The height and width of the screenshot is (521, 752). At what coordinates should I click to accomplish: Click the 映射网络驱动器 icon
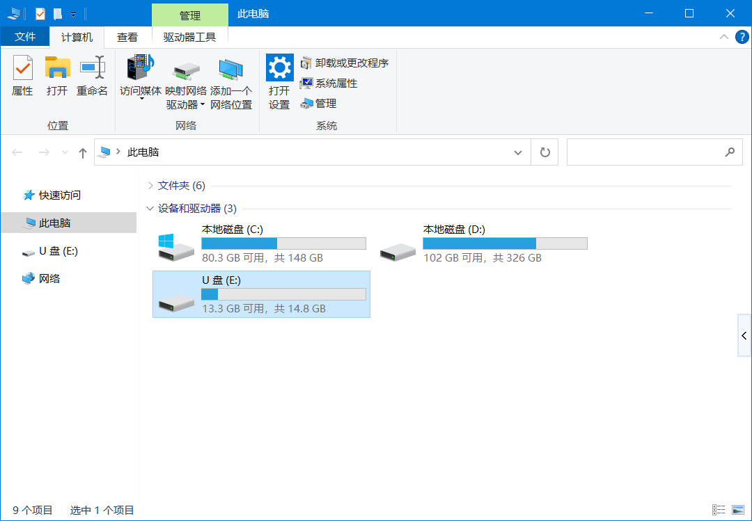point(186,71)
